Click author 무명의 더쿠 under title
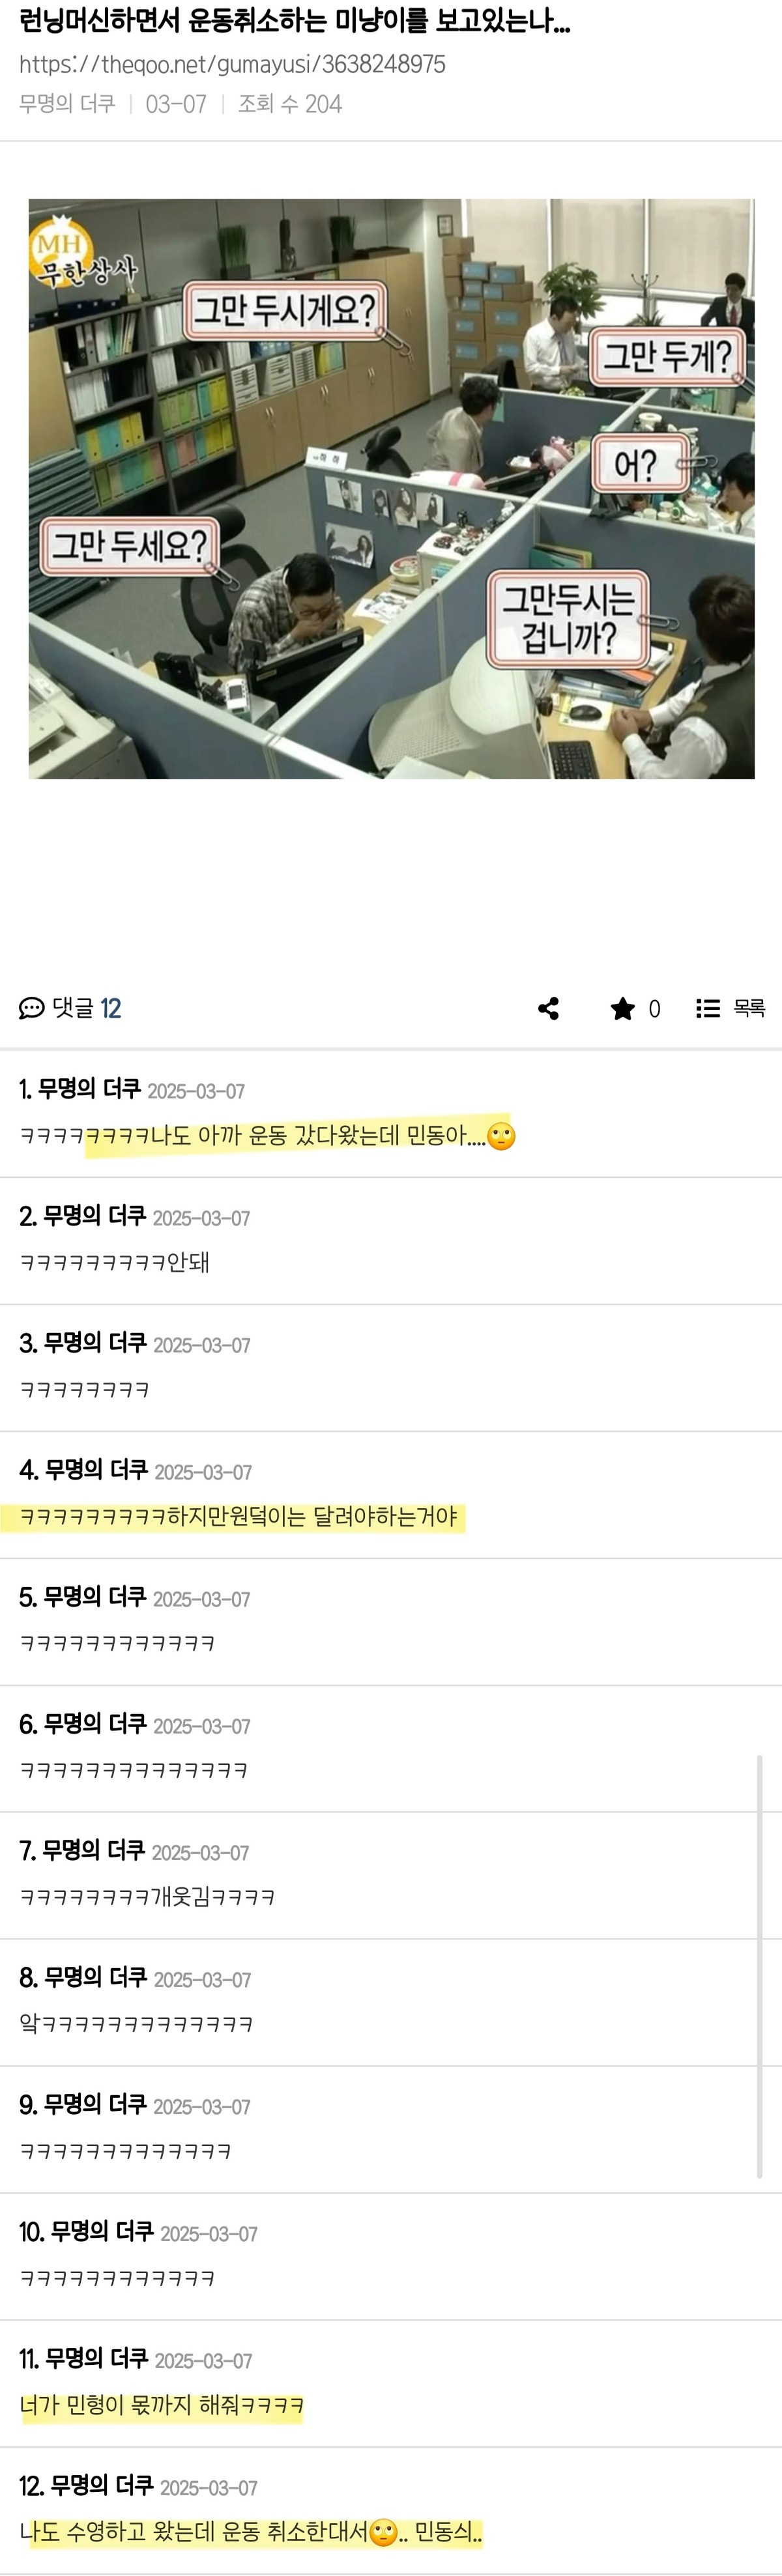Image resolution: width=782 pixels, height=2576 pixels. [x=67, y=104]
